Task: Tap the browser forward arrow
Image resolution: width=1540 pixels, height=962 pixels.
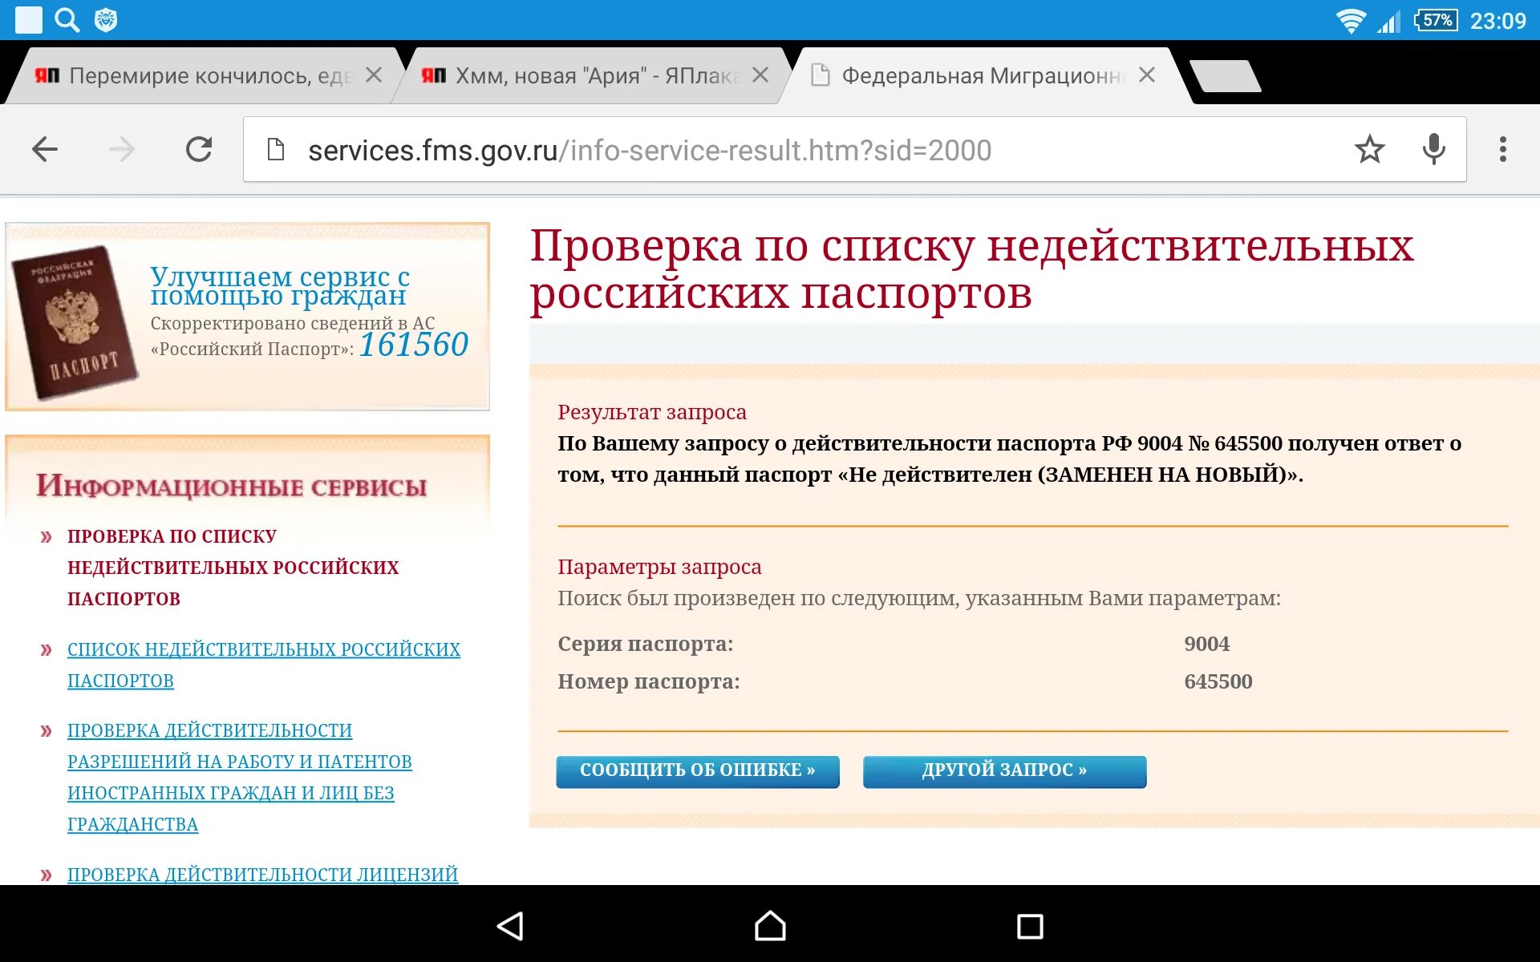Action: tap(121, 149)
